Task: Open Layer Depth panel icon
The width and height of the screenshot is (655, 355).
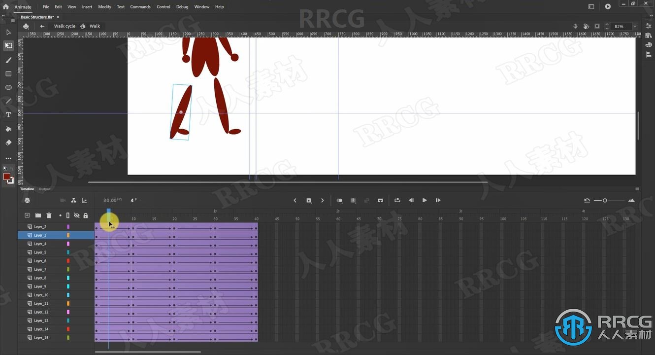Action: (84, 200)
